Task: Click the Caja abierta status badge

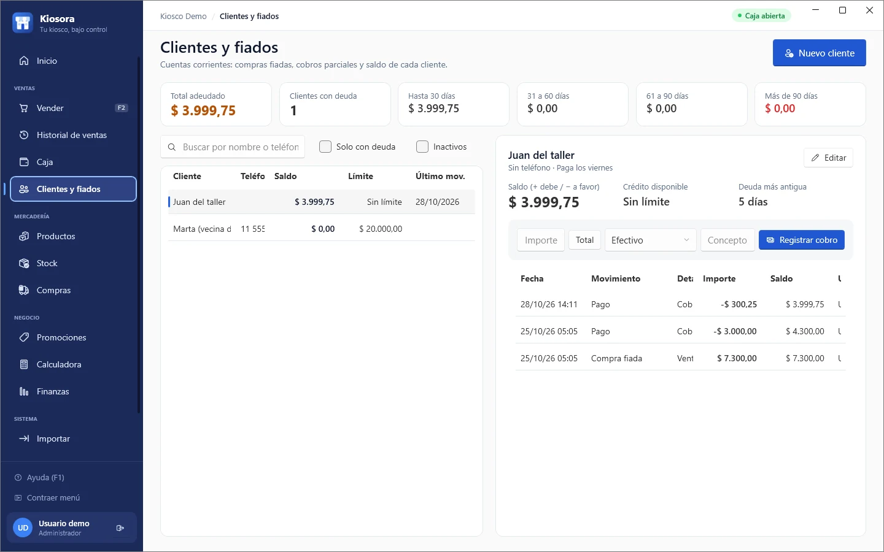Action: click(761, 16)
